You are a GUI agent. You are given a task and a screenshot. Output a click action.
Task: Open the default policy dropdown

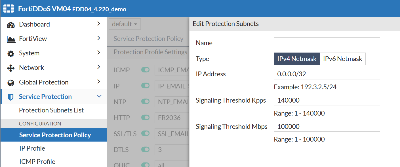coord(124,24)
